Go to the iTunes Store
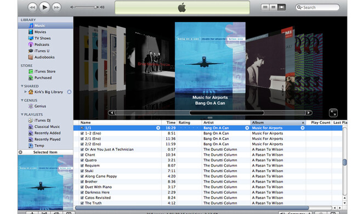This screenshot has height=214, width=362. [46, 71]
